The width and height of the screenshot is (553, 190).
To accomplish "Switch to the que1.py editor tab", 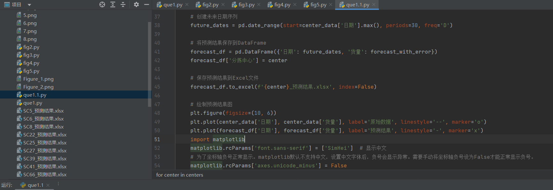I will (x=173, y=5).
